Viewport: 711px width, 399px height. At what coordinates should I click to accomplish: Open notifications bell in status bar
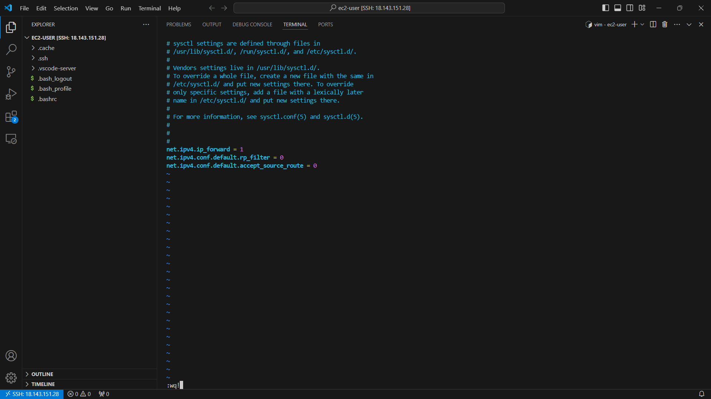(x=702, y=394)
